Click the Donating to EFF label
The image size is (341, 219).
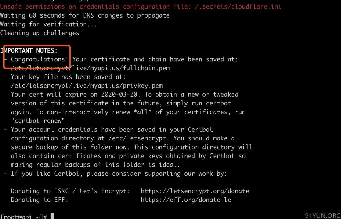point(39,200)
